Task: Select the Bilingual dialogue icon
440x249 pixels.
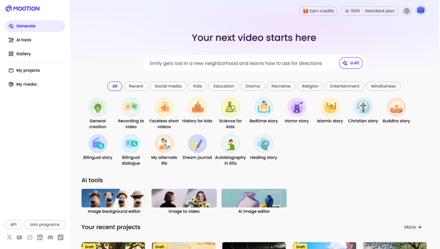Action: [131, 144]
